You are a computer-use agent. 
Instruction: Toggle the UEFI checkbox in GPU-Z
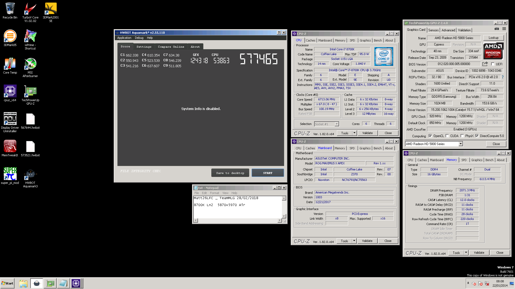[493, 64]
